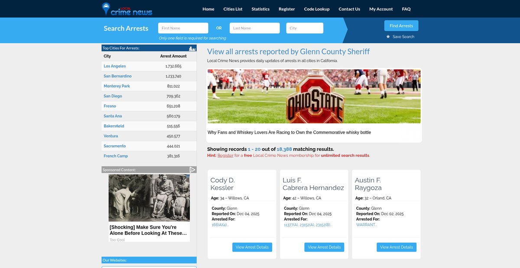Open the French Camp city link
The image size is (520, 268).
(116, 156)
